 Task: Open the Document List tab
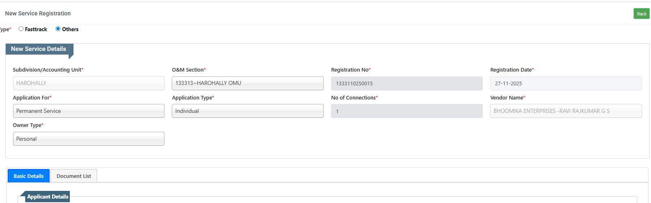click(x=74, y=176)
